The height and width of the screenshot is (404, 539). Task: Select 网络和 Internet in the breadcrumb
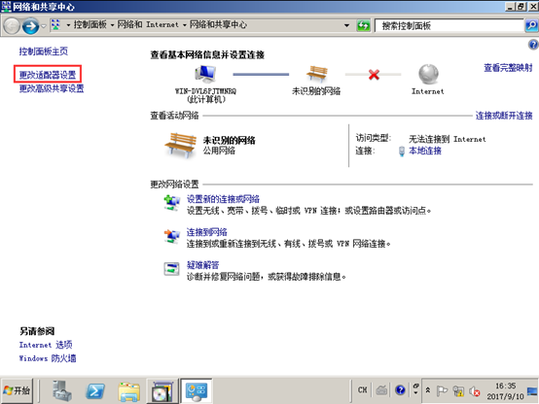click(148, 24)
